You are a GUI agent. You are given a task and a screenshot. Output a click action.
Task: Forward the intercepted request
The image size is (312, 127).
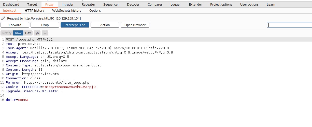[x=15, y=25]
